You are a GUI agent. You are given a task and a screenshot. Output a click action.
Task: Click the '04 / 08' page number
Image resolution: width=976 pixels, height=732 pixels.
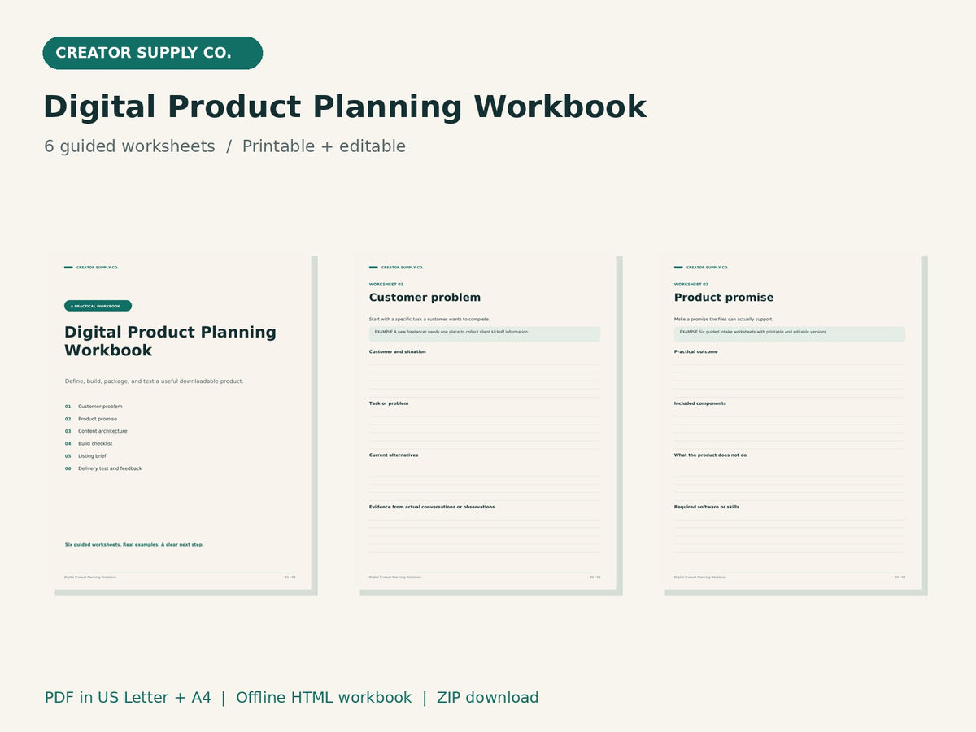(x=900, y=577)
